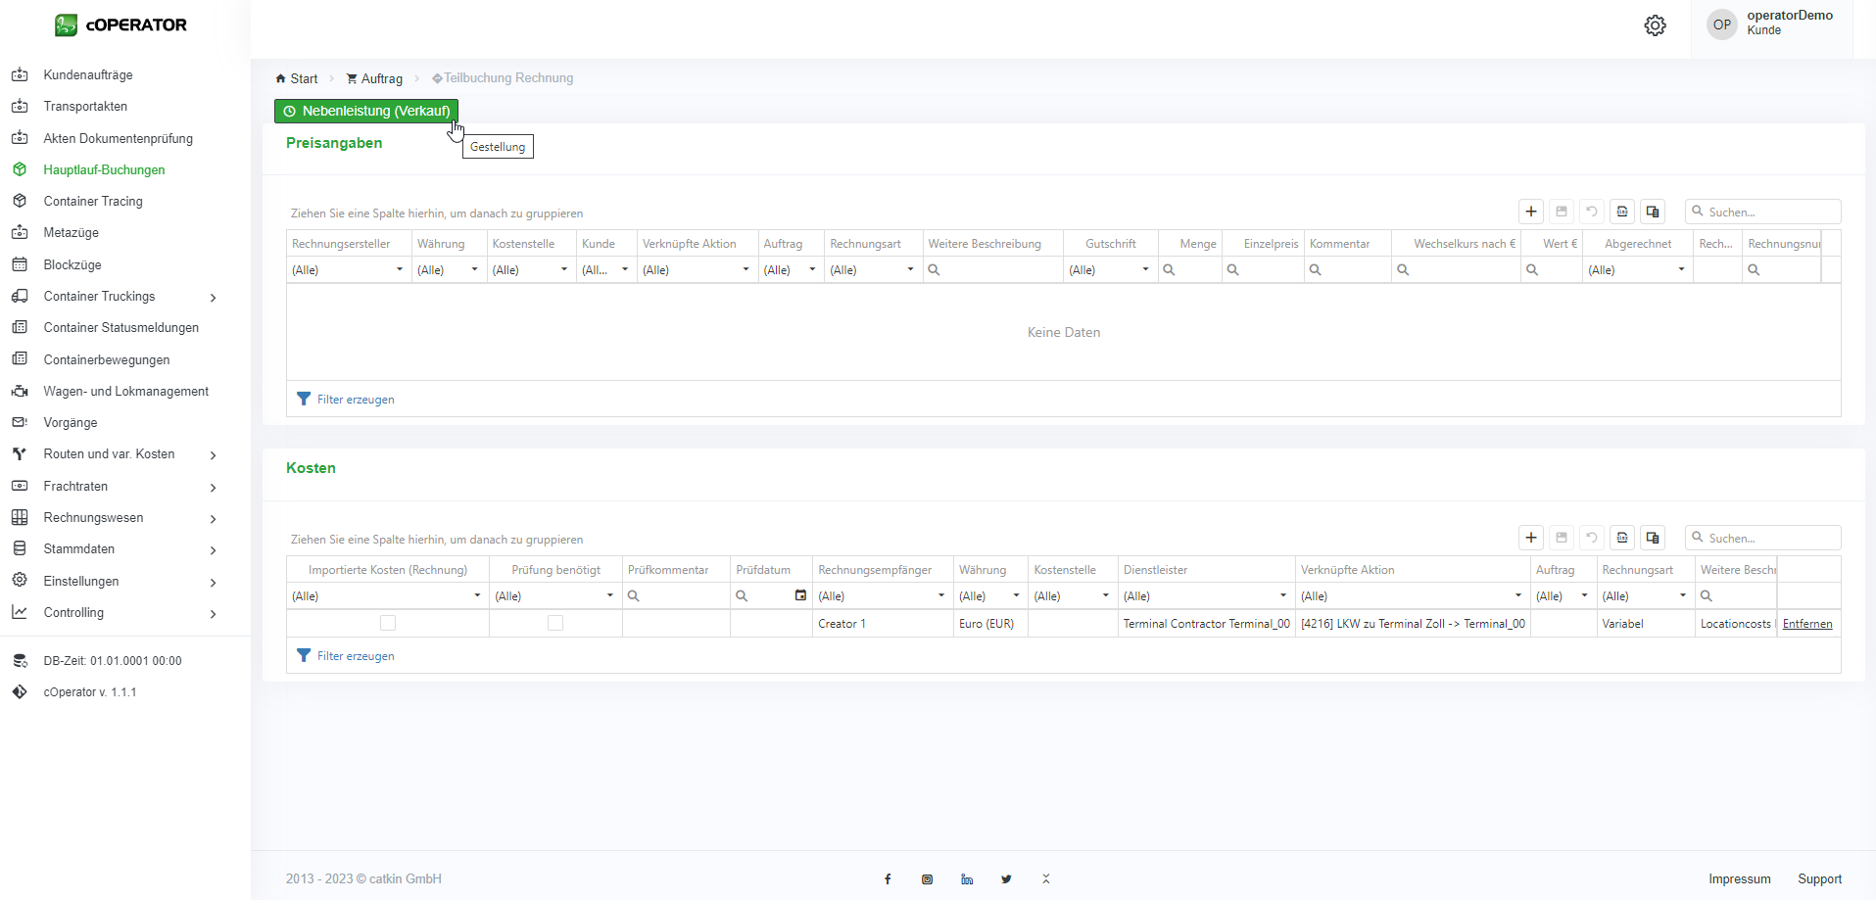Add a new row in Preisangaben table

[1531, 212]
